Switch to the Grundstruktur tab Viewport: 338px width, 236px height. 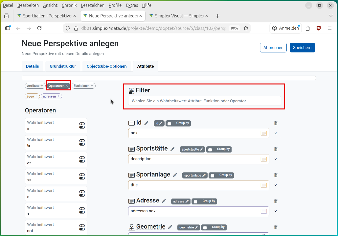[63, 66]
